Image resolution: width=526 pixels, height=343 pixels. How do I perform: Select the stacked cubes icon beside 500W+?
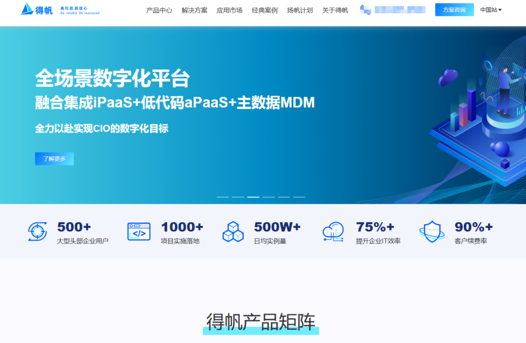coord(233,231)
